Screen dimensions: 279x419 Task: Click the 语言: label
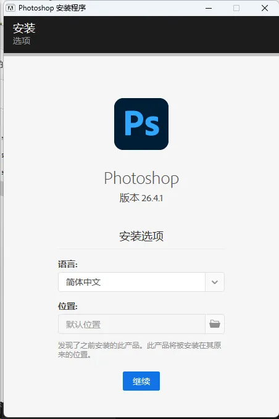point(68,264)
